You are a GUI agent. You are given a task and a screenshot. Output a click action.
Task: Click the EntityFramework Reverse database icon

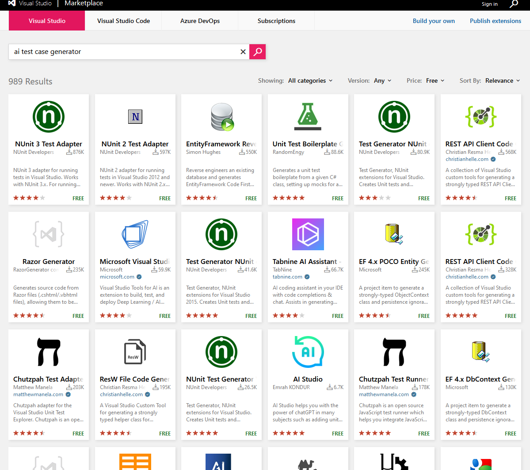pos(221,117)
